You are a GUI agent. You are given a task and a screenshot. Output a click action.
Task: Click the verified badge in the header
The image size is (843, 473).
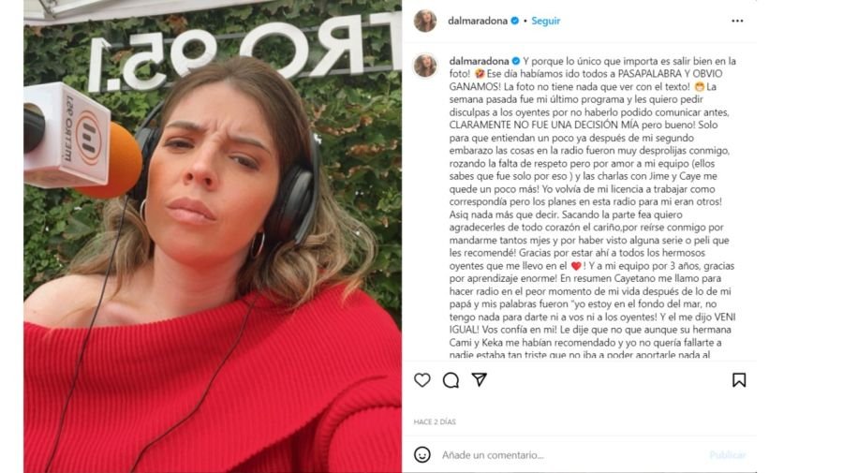click(514, 21)
